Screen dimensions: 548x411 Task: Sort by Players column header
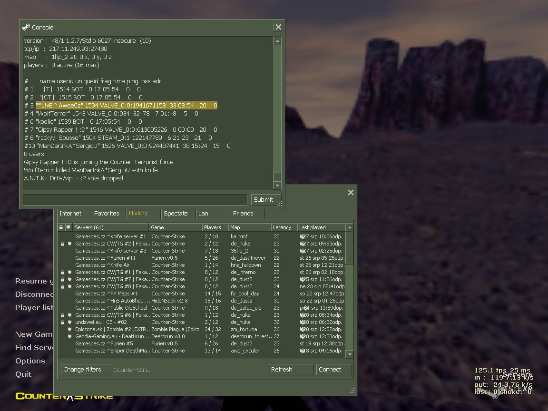pos(215,227)
